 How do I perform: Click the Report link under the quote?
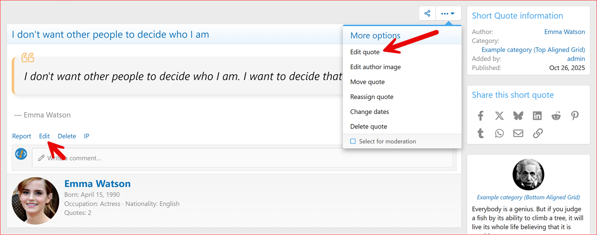[x=21, y=136]
